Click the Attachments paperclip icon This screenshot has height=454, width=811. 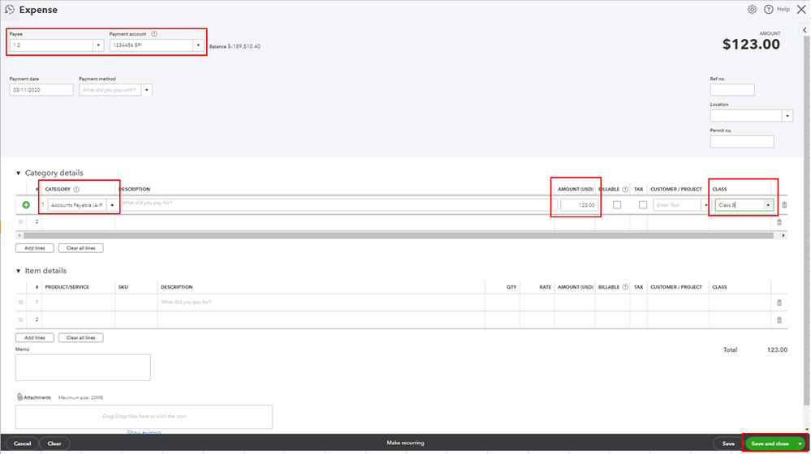point(19,397)
